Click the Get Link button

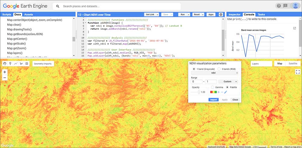point(150,14)
